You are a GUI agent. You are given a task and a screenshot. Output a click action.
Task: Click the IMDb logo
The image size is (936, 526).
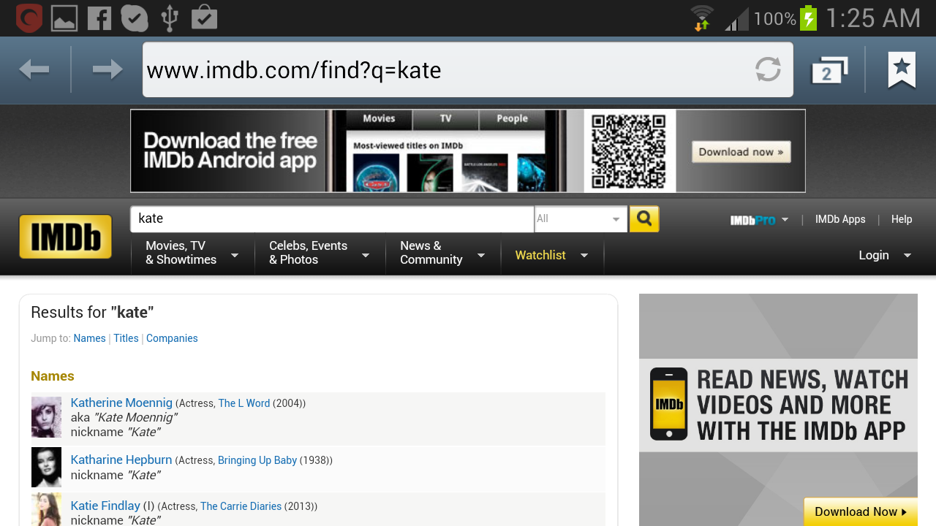click(x=65, y=237)
